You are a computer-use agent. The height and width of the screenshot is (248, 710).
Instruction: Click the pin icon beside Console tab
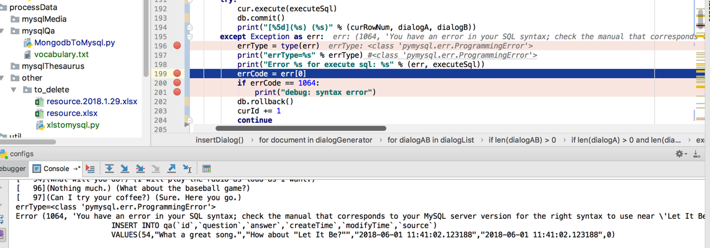pos(76,169)
